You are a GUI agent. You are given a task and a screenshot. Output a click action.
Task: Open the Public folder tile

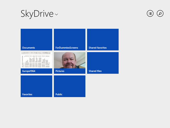point(70,86)
